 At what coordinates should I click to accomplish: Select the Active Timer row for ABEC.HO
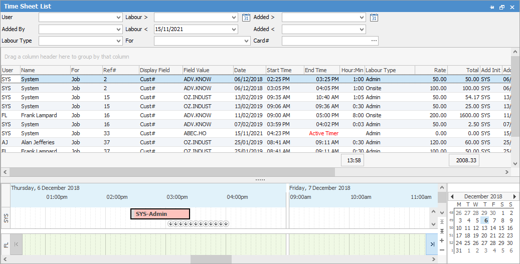(251, 133)
